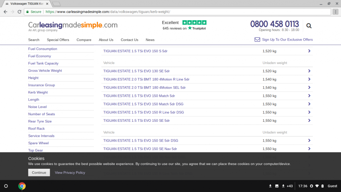Image resolution: width=341 pixels, height=192 pixels.
Task: Click Continue in cookies banner
Action: coord(39,173)
